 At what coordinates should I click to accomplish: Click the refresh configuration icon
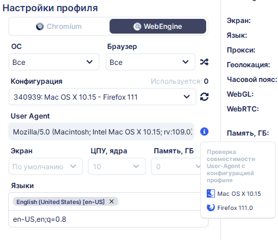[x=204, y=97]
